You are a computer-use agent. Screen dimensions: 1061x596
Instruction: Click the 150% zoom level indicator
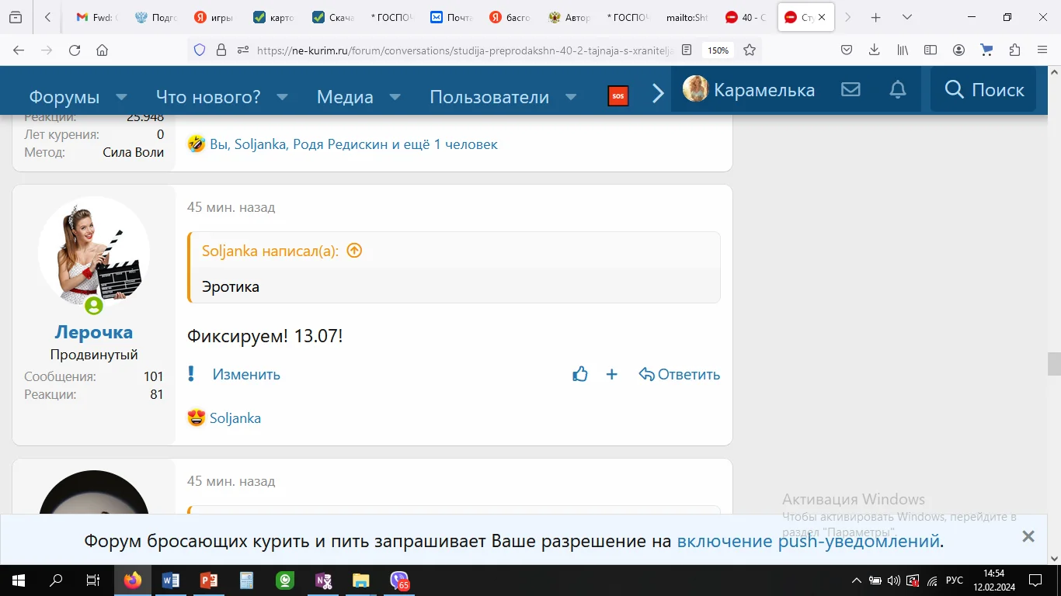click(x=718, y=50)
